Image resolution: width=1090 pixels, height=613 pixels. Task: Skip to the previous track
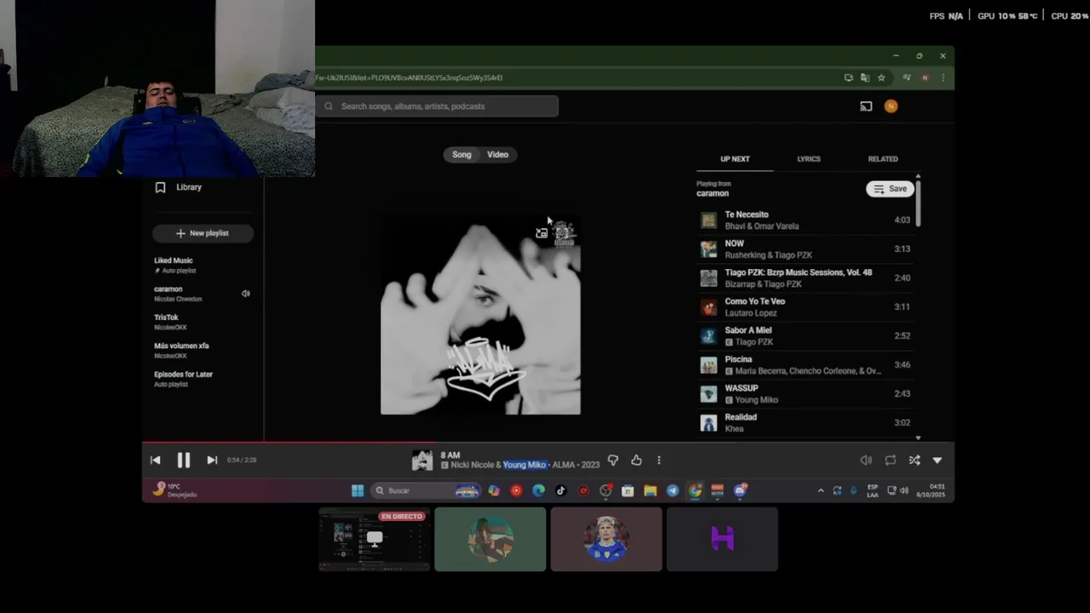pyautogui.click(x=155, y=461)
